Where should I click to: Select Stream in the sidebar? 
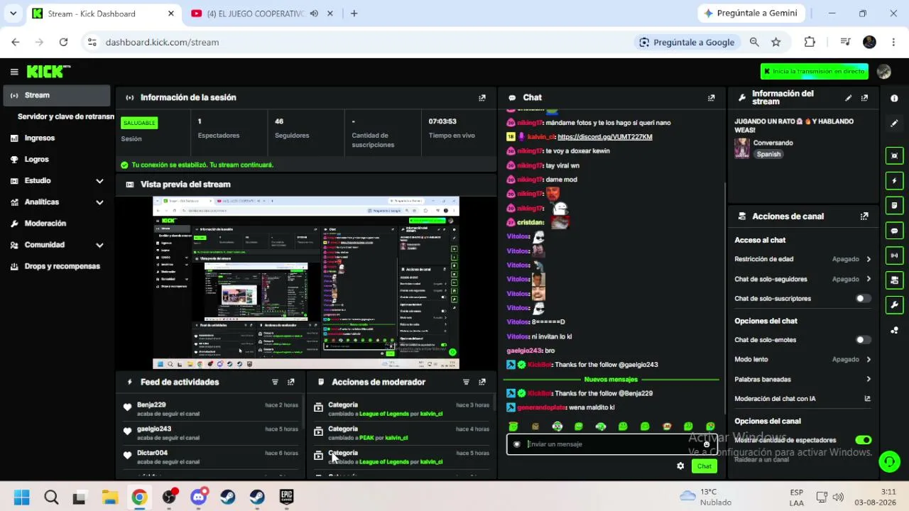click(56, 95)
